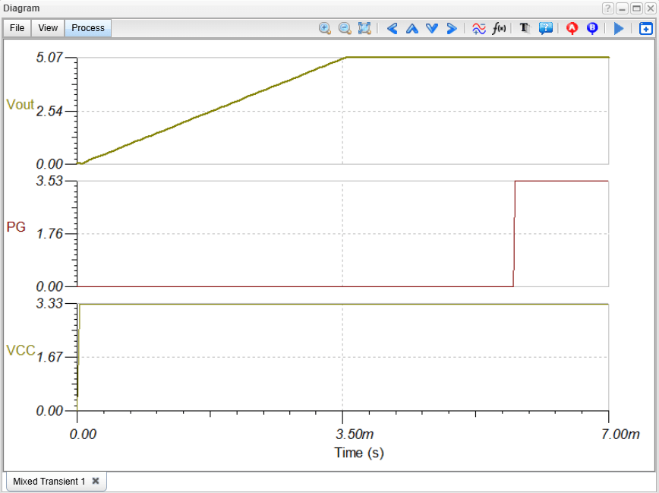Place blue cursor B marker
Screen dimensions: 659x493
coord(592,28)
